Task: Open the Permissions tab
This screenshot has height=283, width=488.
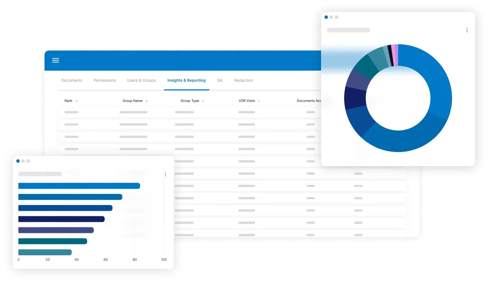Action: (x=105, y=80)
